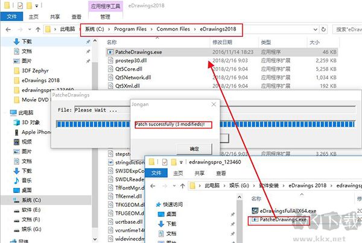This screenshot has height=243, width=362.
Task: Open 桌面 under 此电脑 in the sidebar
Action: [27, 190]
